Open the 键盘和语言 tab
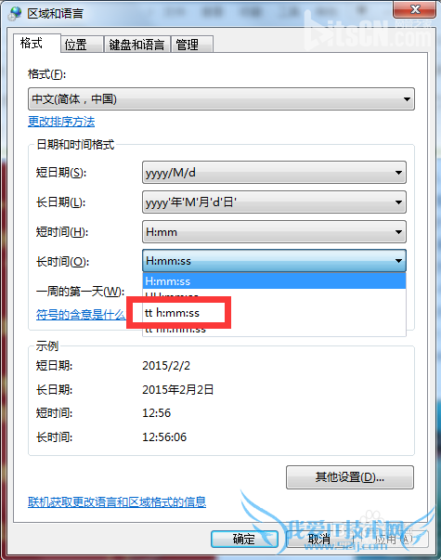 tap(136, 45)
